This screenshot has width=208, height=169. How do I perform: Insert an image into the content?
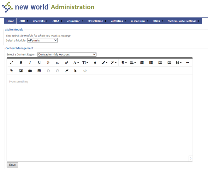click(x=21, y=71)
